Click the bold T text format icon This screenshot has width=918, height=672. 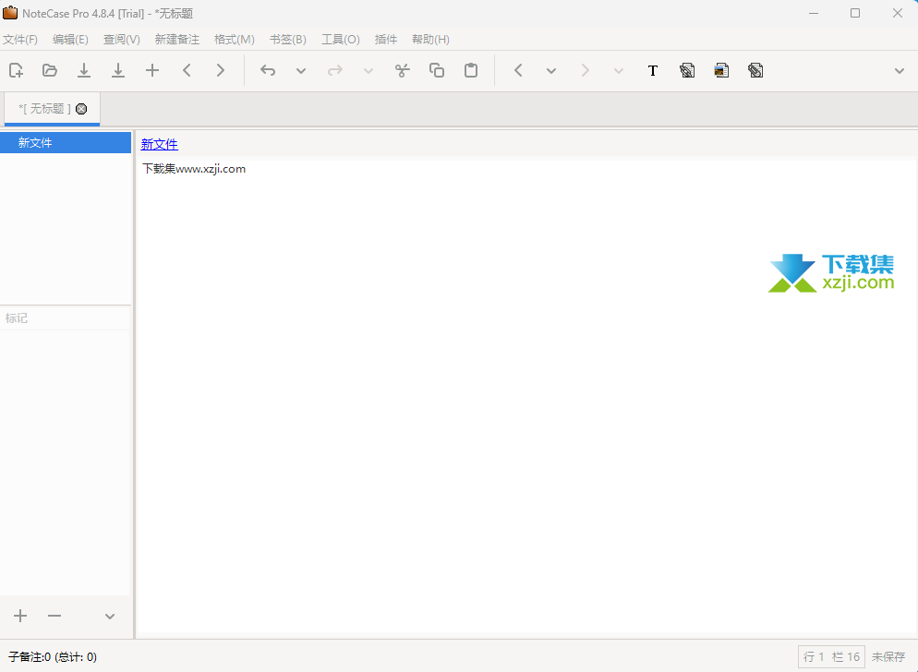653,71
